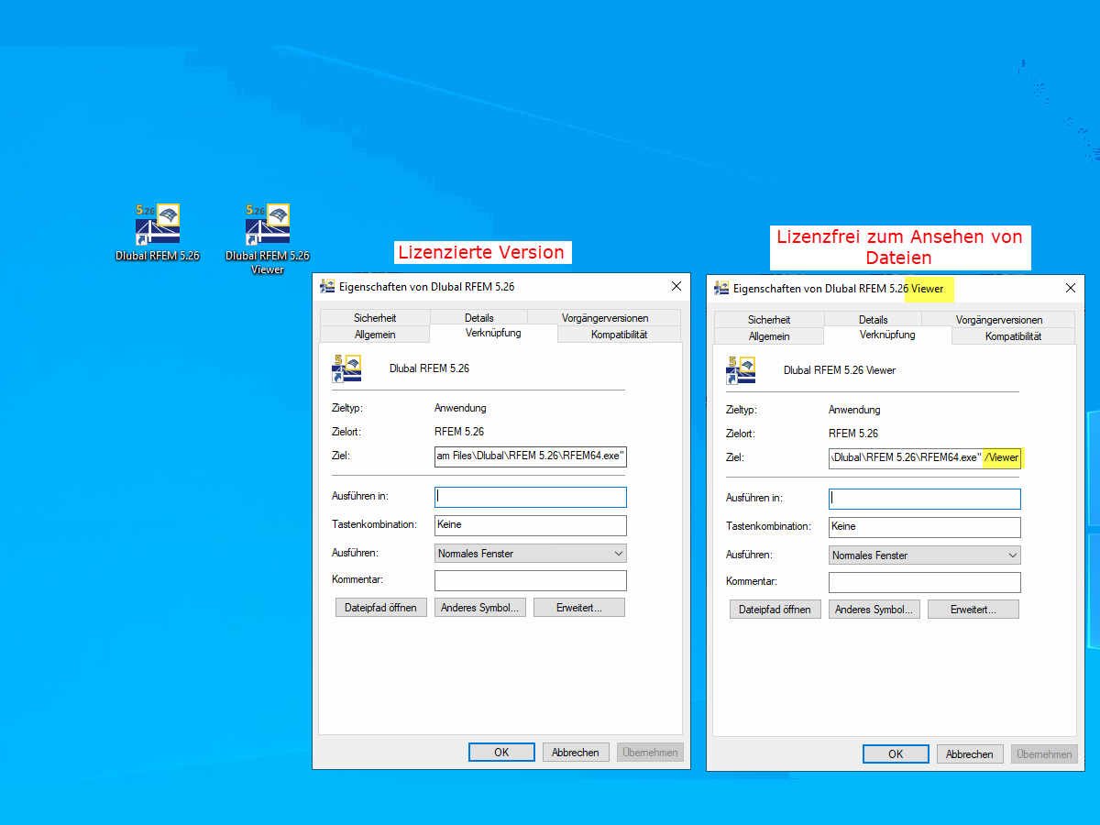The height and width of the screenshot is (825, 1100).
Task: Confirm with OK in the RFEM 5.26 window
Action: point(501,753)
